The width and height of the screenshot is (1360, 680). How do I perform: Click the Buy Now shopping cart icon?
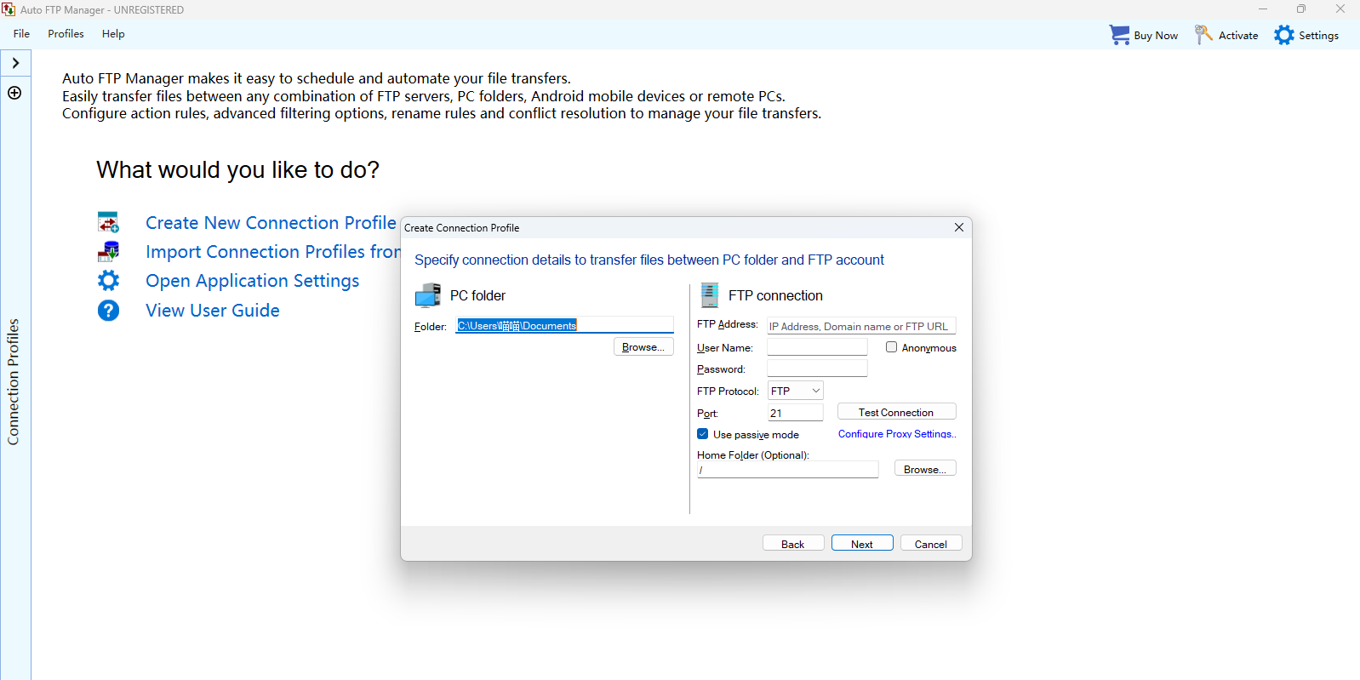click(x=1119, y=35)
